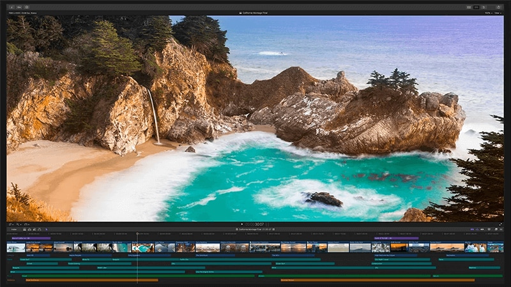
Task: Open the Select arrow tool pop-up
Action: (x=47, y=230)
